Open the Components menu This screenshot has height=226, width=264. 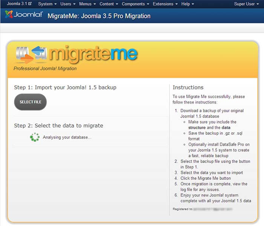[135, 4]
